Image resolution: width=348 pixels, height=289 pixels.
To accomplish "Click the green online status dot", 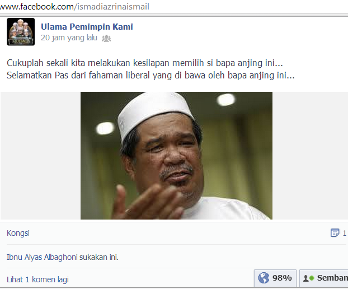I will (x=312, y=278).
